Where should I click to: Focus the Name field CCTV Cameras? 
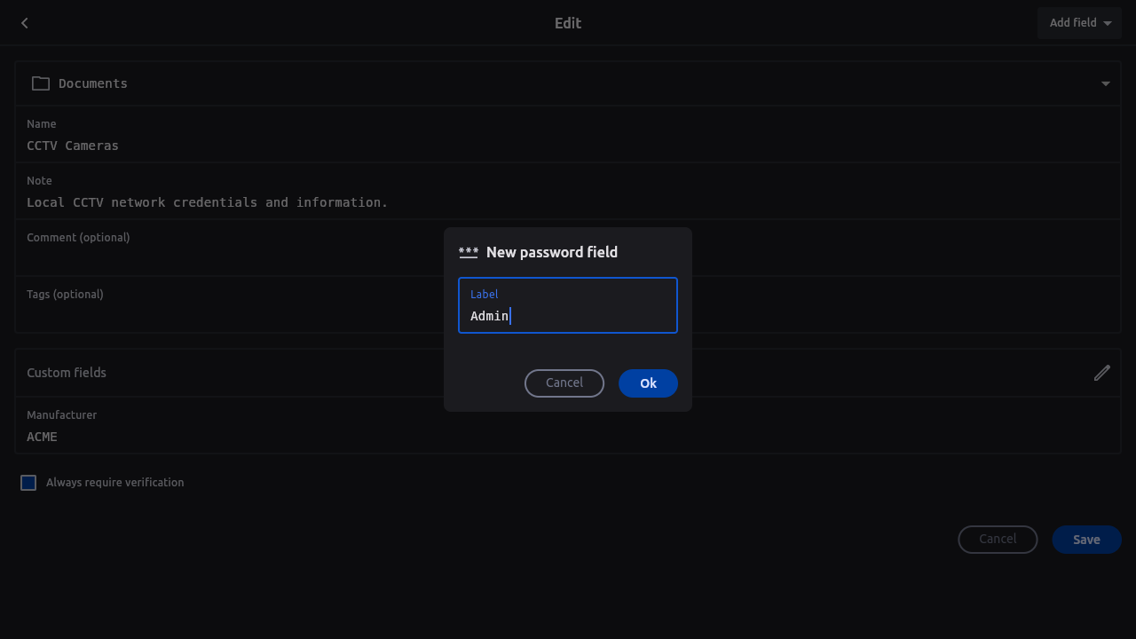click(x=568, y=135)
